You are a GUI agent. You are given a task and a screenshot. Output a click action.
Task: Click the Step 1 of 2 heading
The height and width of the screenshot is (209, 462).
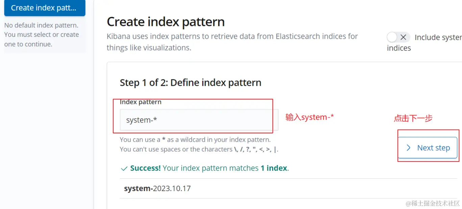190,83
